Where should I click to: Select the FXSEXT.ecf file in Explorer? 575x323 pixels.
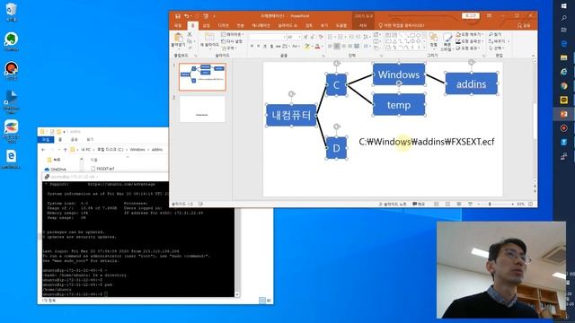pos(102,169)
